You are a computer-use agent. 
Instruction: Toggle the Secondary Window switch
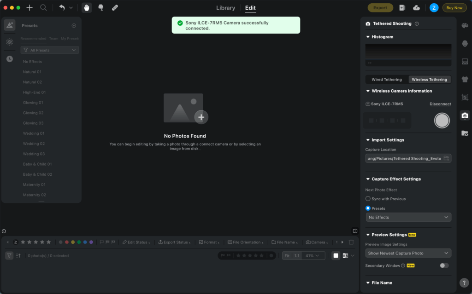[x=444, y=265]
